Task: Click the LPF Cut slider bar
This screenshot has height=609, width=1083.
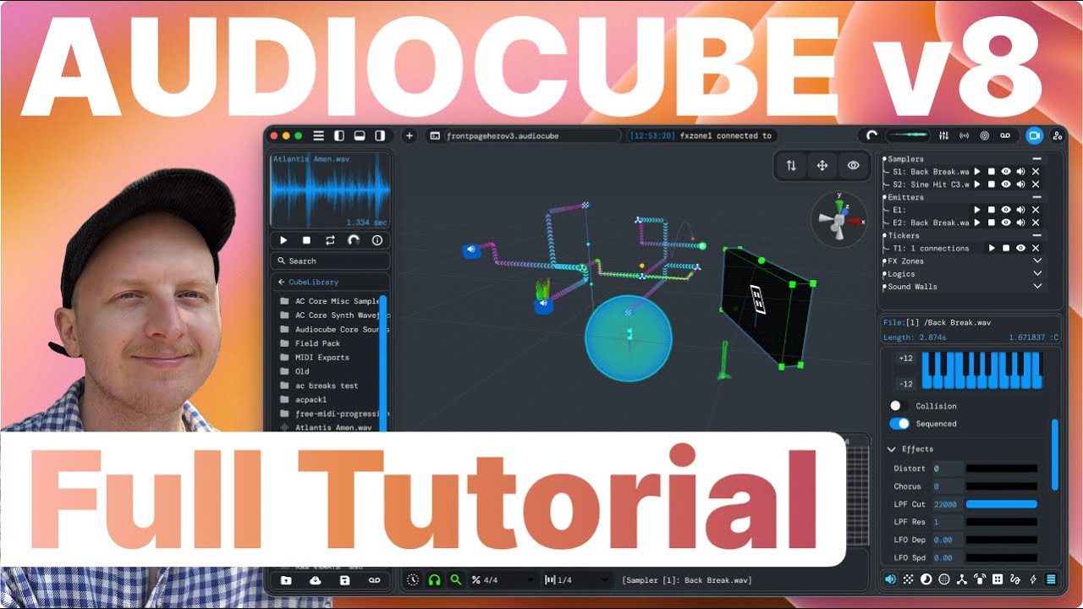Action: pos(1002,504)
